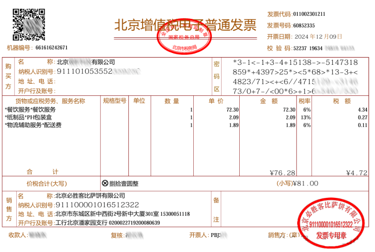Click the circled X before 捌拾壹圆整
This screenshot has width=375, height=252.
click(105, 183)
